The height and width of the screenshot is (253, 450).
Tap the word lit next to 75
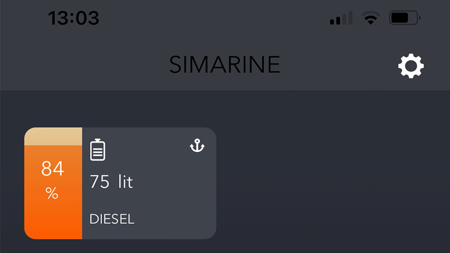click(x=126, y=182)
